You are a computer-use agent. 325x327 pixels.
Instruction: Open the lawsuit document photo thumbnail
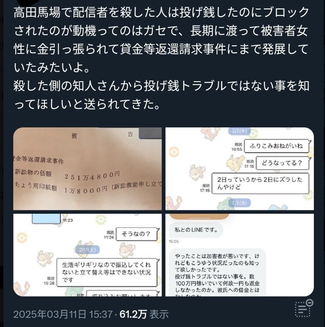pos(87,168)
